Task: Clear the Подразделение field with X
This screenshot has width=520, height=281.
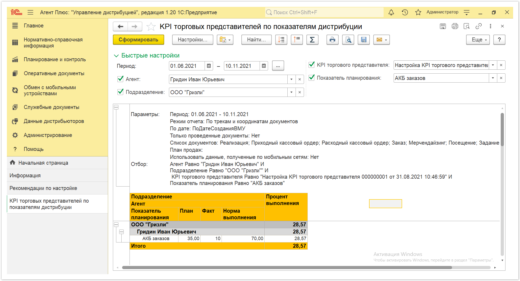Action: point(300,92)
